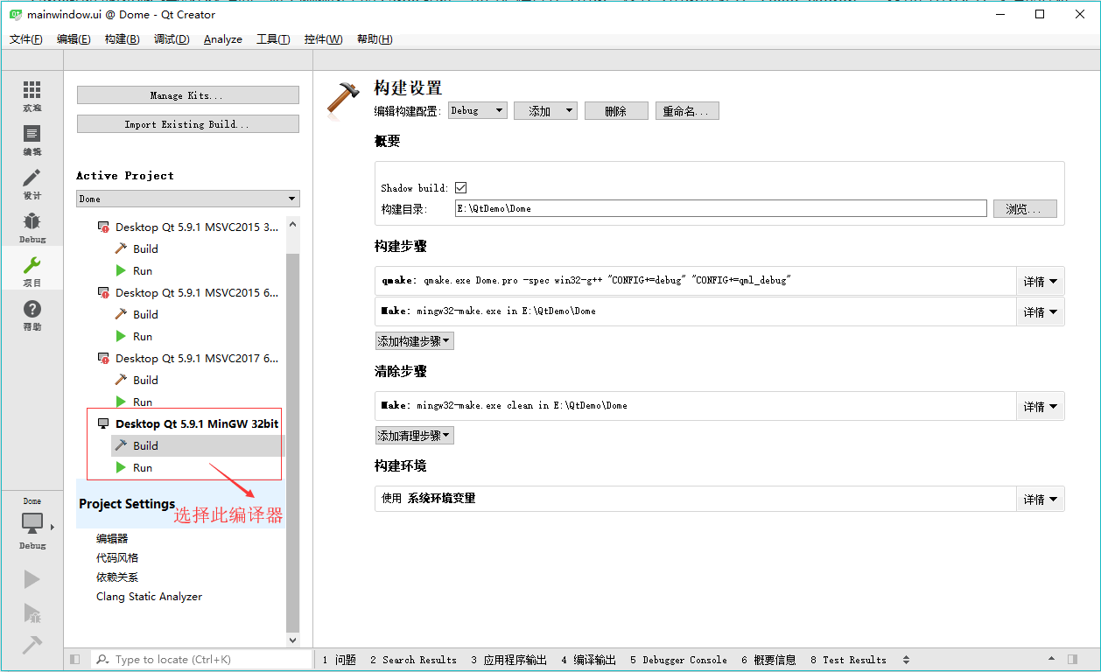The width and height of the screenshot is (1101, 672).
Task: Open the 4 编译输出 pane
Action: [588, 660]
